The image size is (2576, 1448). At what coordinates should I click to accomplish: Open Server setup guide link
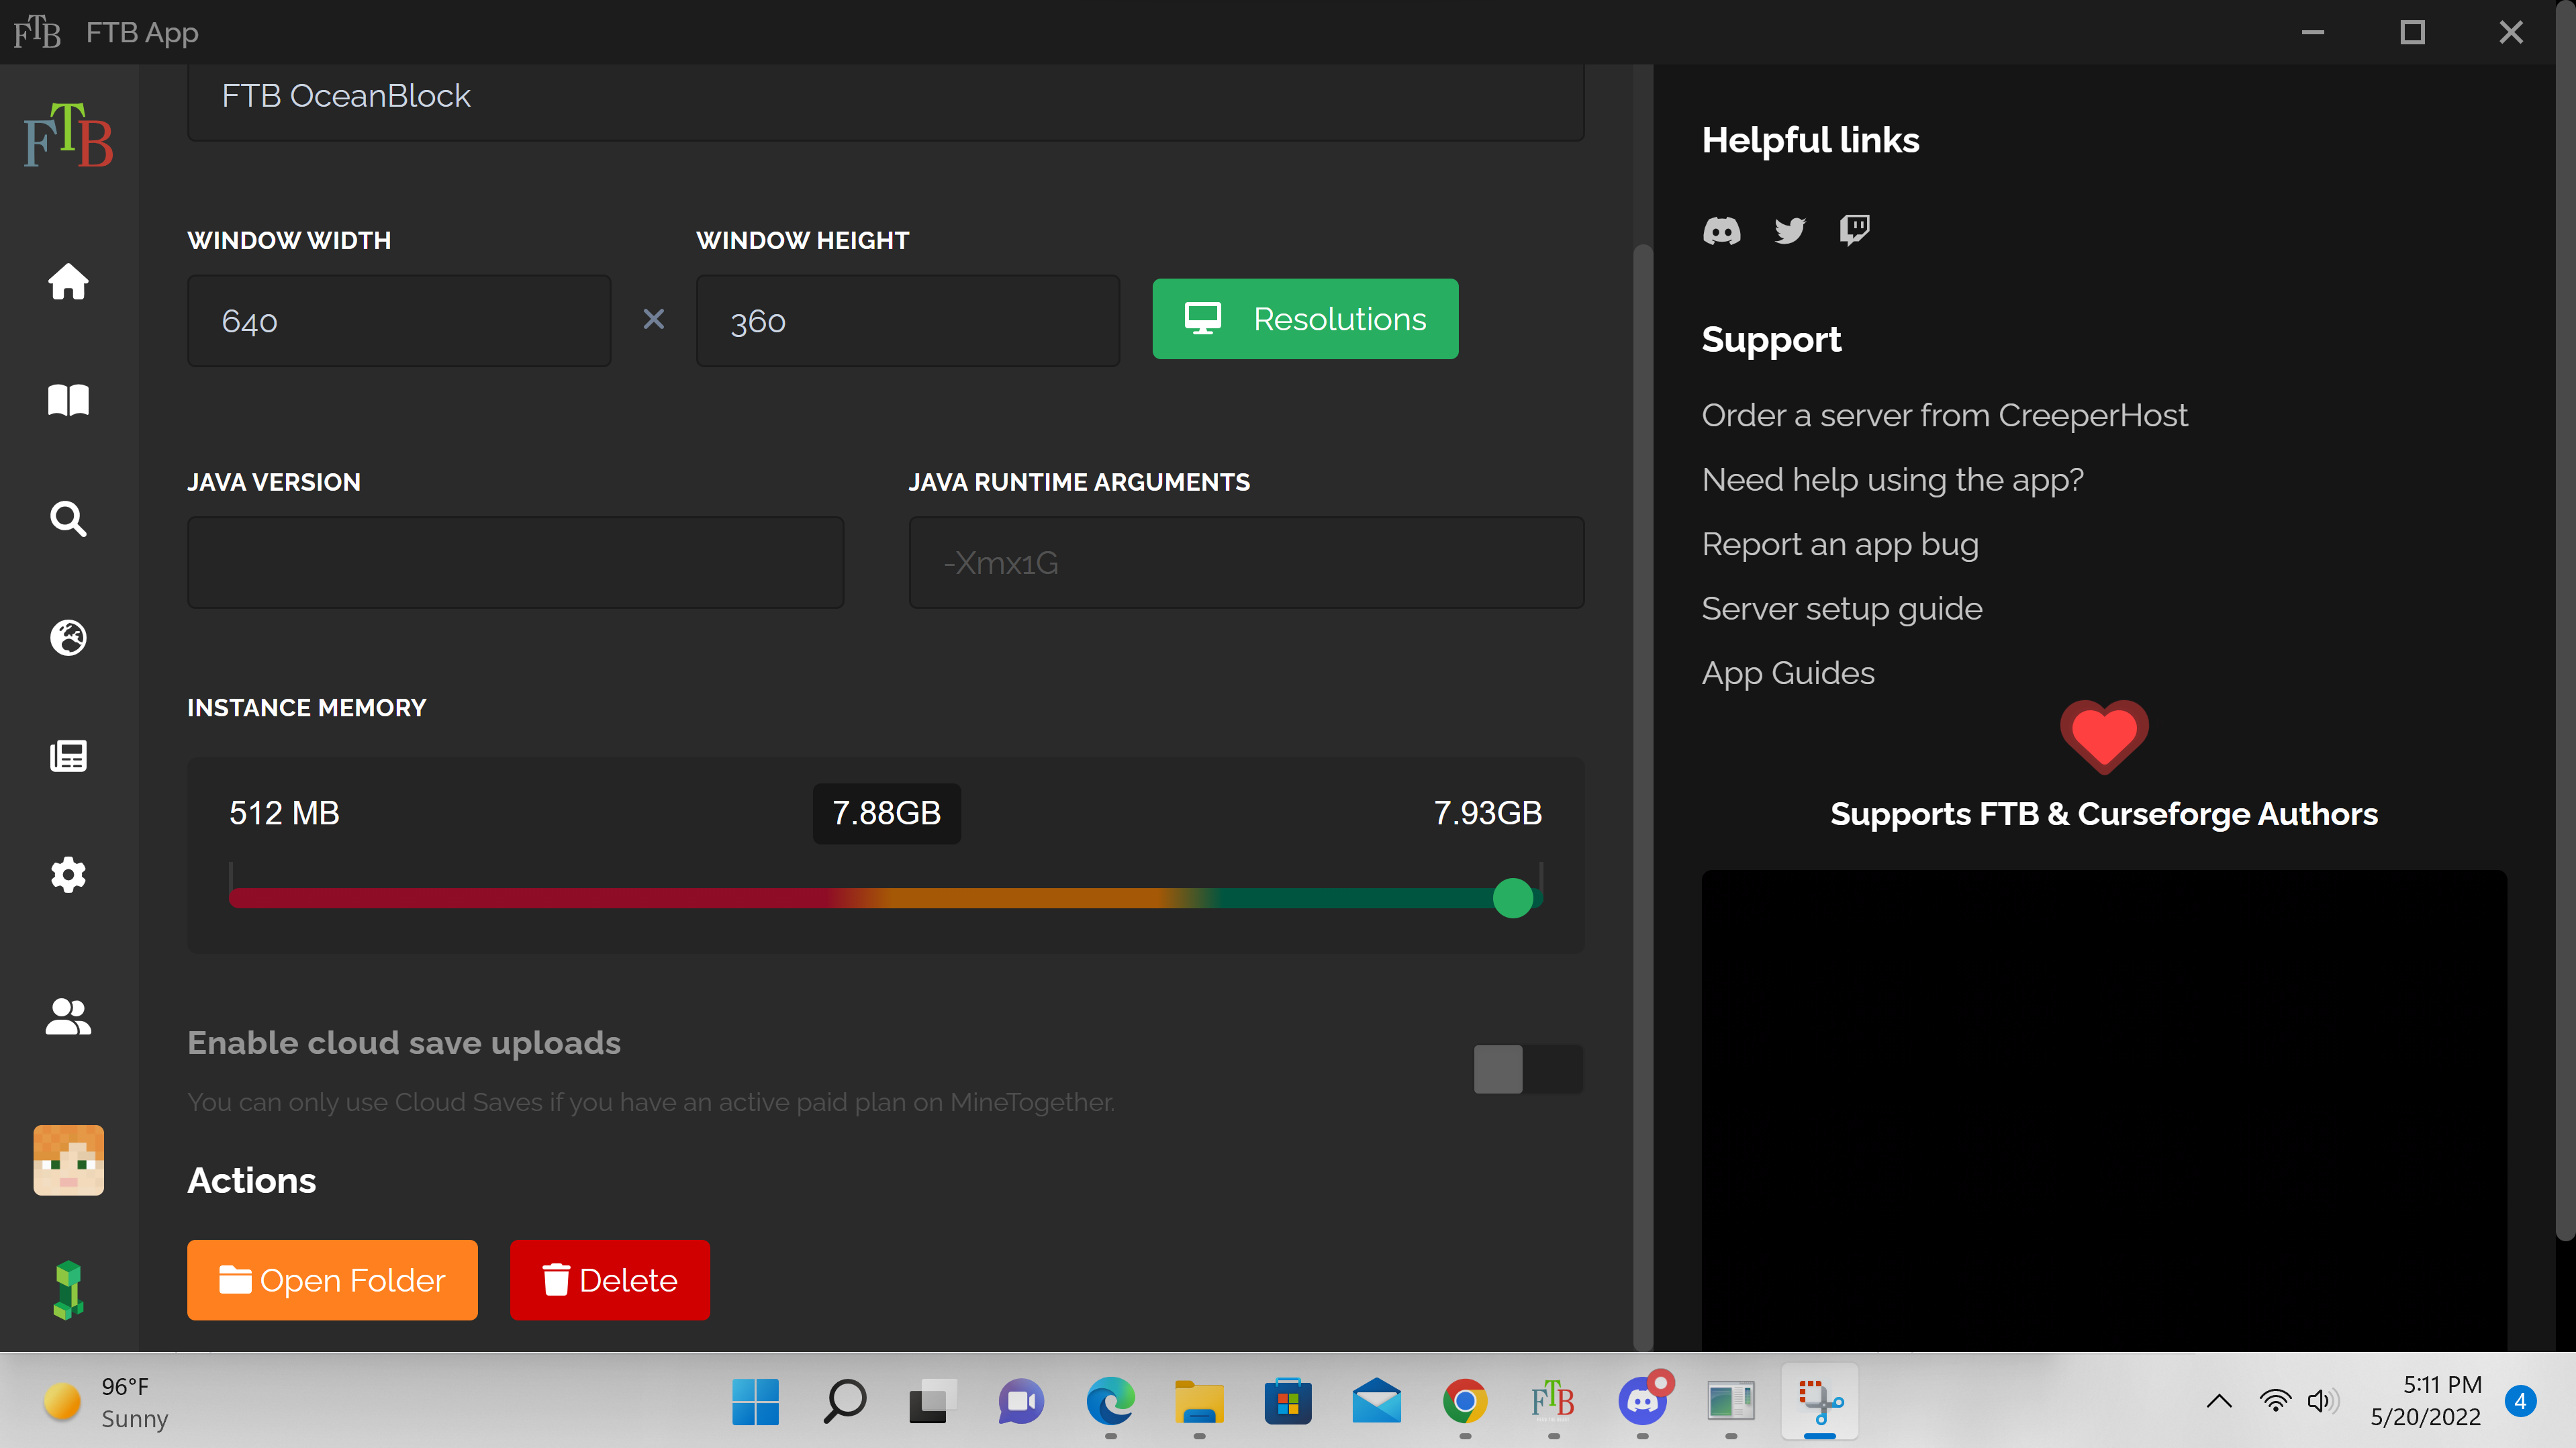coord(1842,608)
